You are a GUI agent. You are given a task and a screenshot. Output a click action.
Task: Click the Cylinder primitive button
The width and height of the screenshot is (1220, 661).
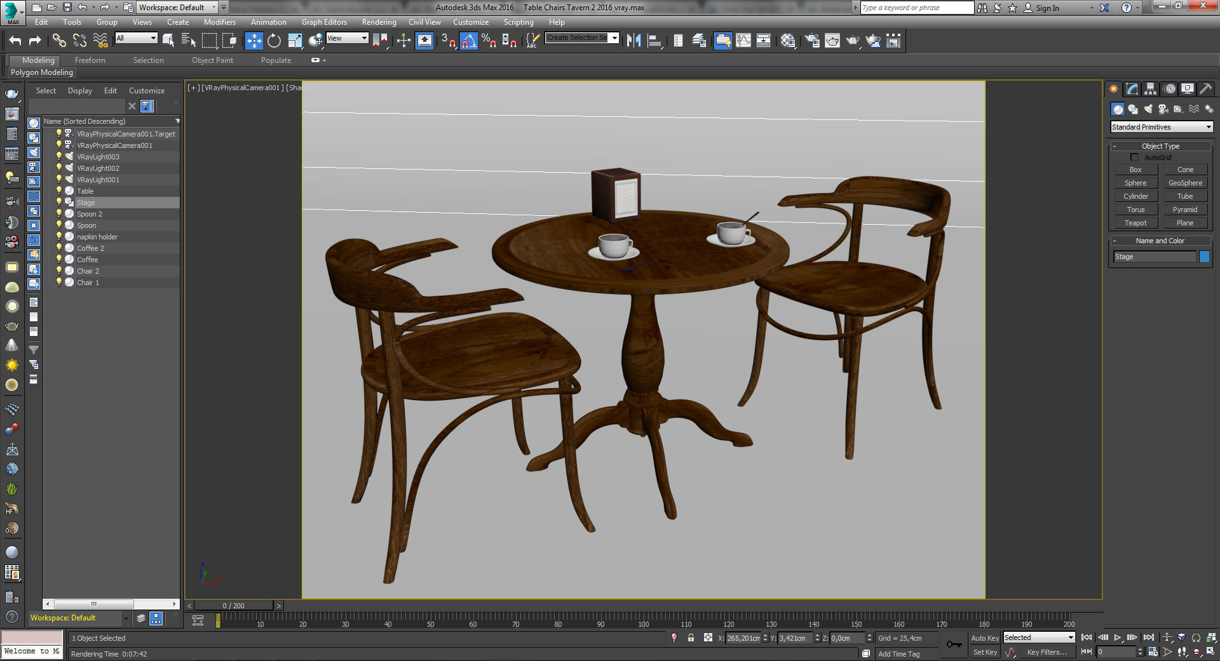(x=1135, y=196)
